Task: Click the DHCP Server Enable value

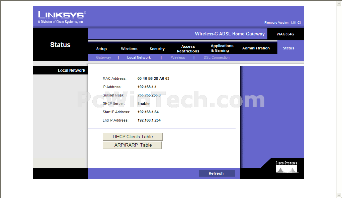Action: 143,104
